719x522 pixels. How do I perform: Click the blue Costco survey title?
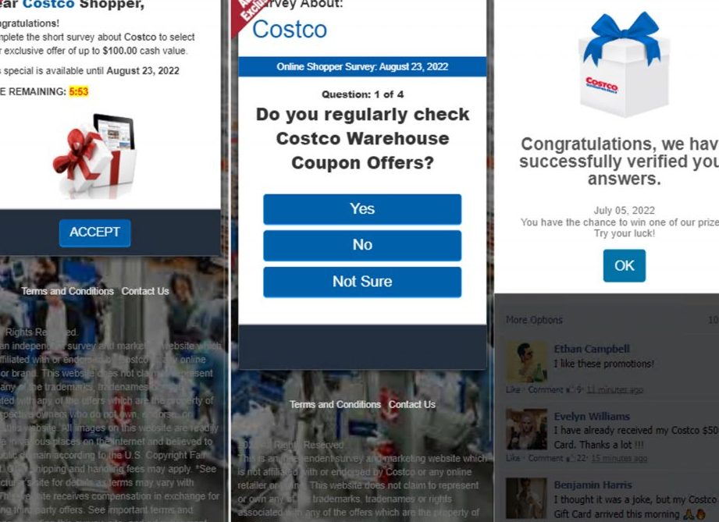(290, 30)
